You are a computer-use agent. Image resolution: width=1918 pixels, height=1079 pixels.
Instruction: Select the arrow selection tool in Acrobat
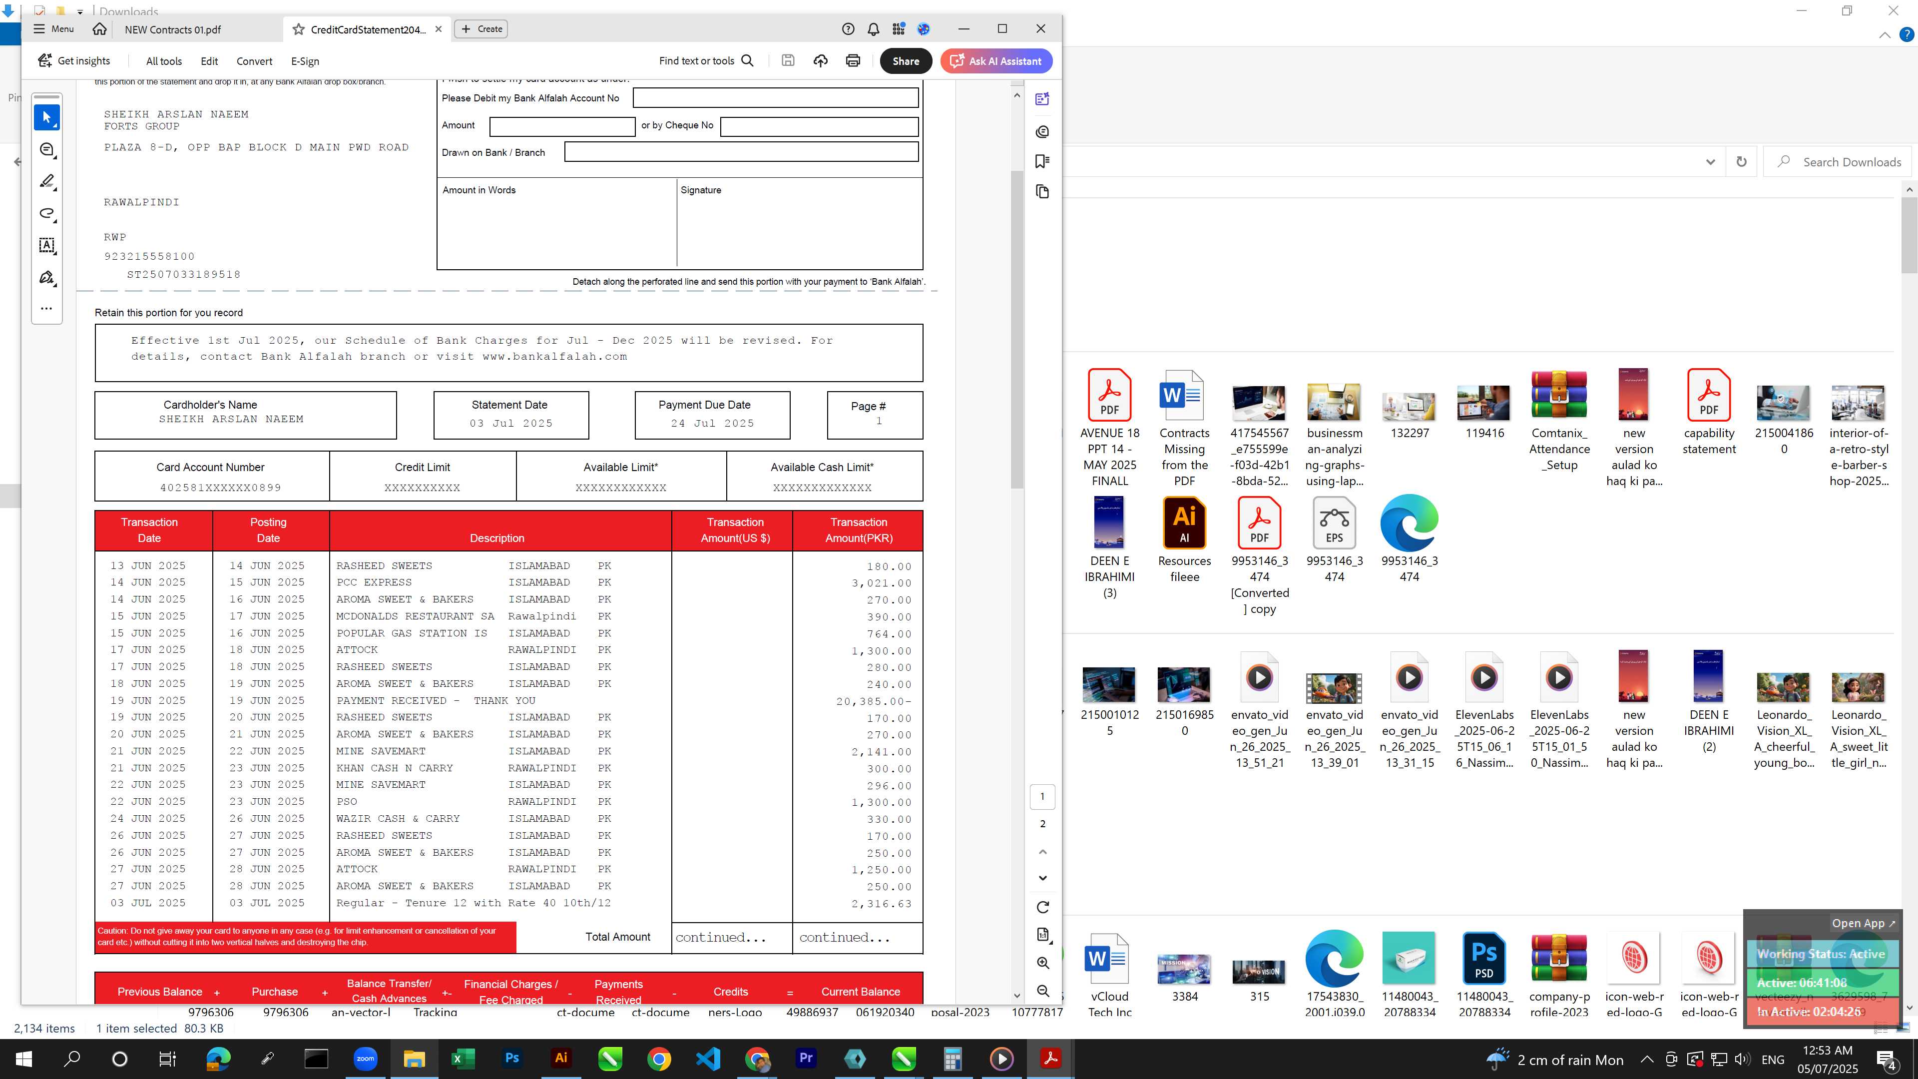47,118
